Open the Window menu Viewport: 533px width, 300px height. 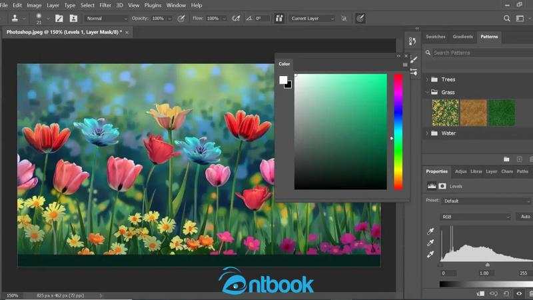(x=176, y=5)
